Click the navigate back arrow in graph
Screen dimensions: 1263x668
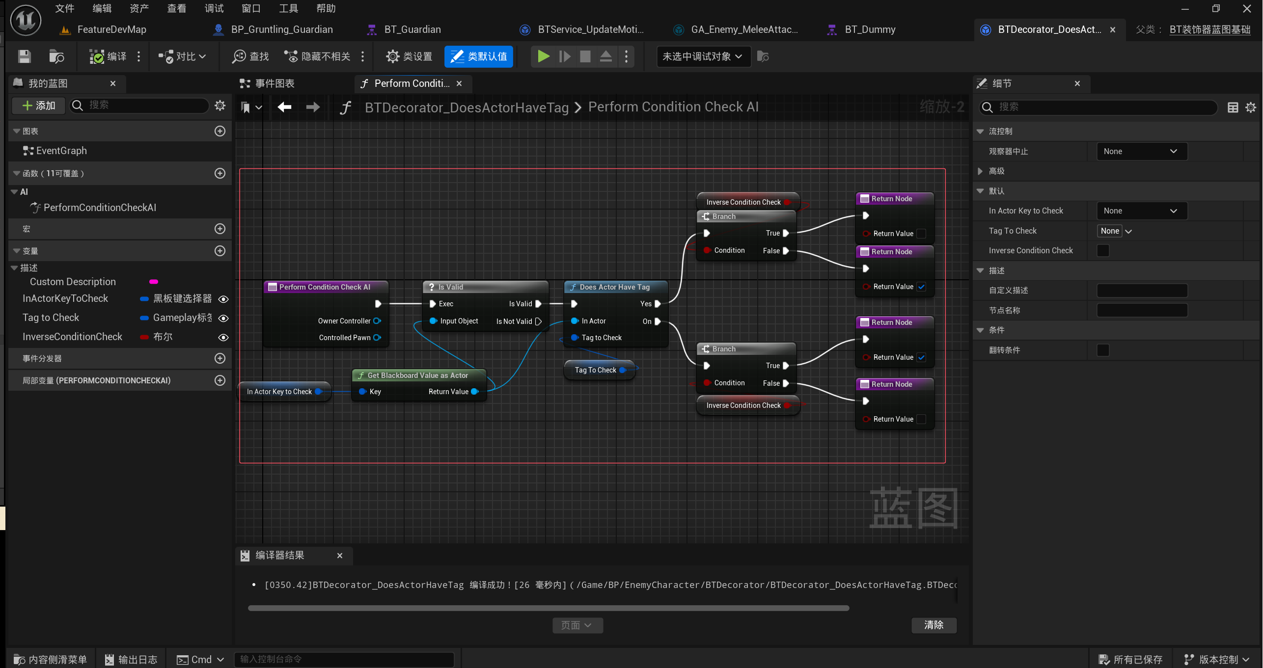(x=284, y=107)
